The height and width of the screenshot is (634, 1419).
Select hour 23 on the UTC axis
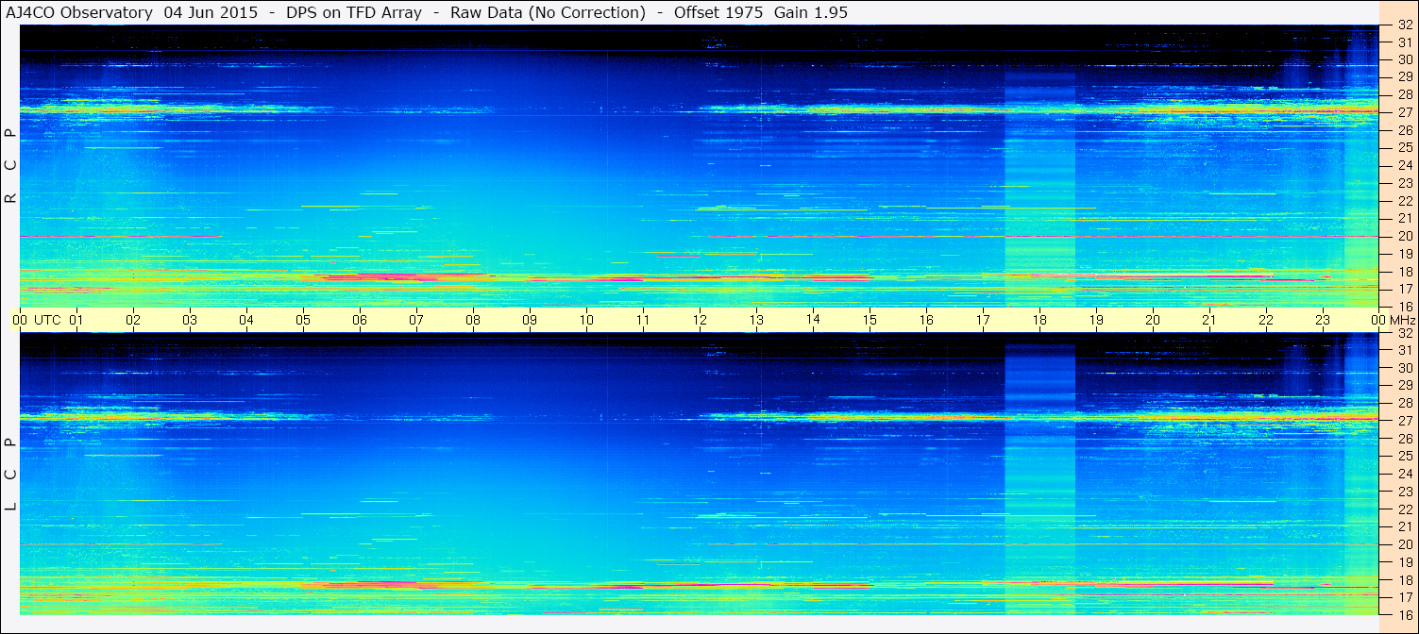(x=1323, y=320)
